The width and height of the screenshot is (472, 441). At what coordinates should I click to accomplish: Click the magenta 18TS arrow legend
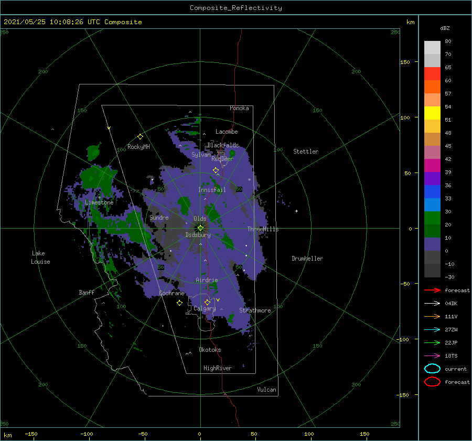point(432,356)
